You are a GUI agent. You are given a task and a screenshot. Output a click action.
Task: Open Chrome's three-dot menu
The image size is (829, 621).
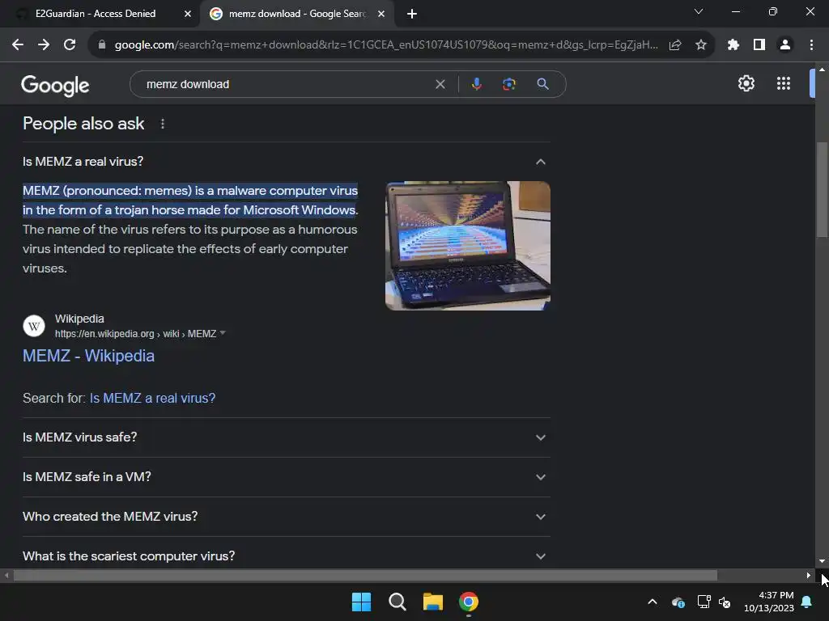tap(811, 45)
